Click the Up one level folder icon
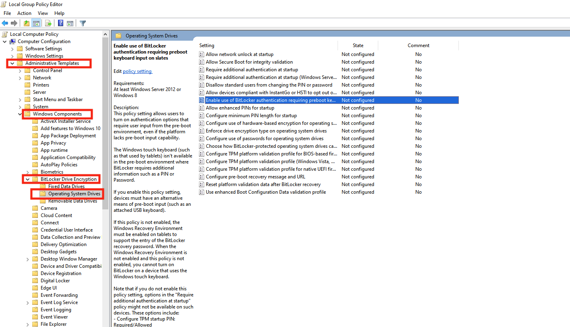 tap(27, 23)
